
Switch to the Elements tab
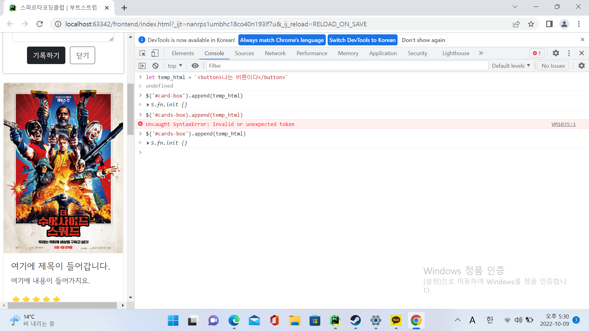click(183, 53)
